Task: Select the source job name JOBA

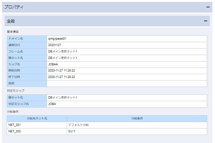Action: pos(52,104)
